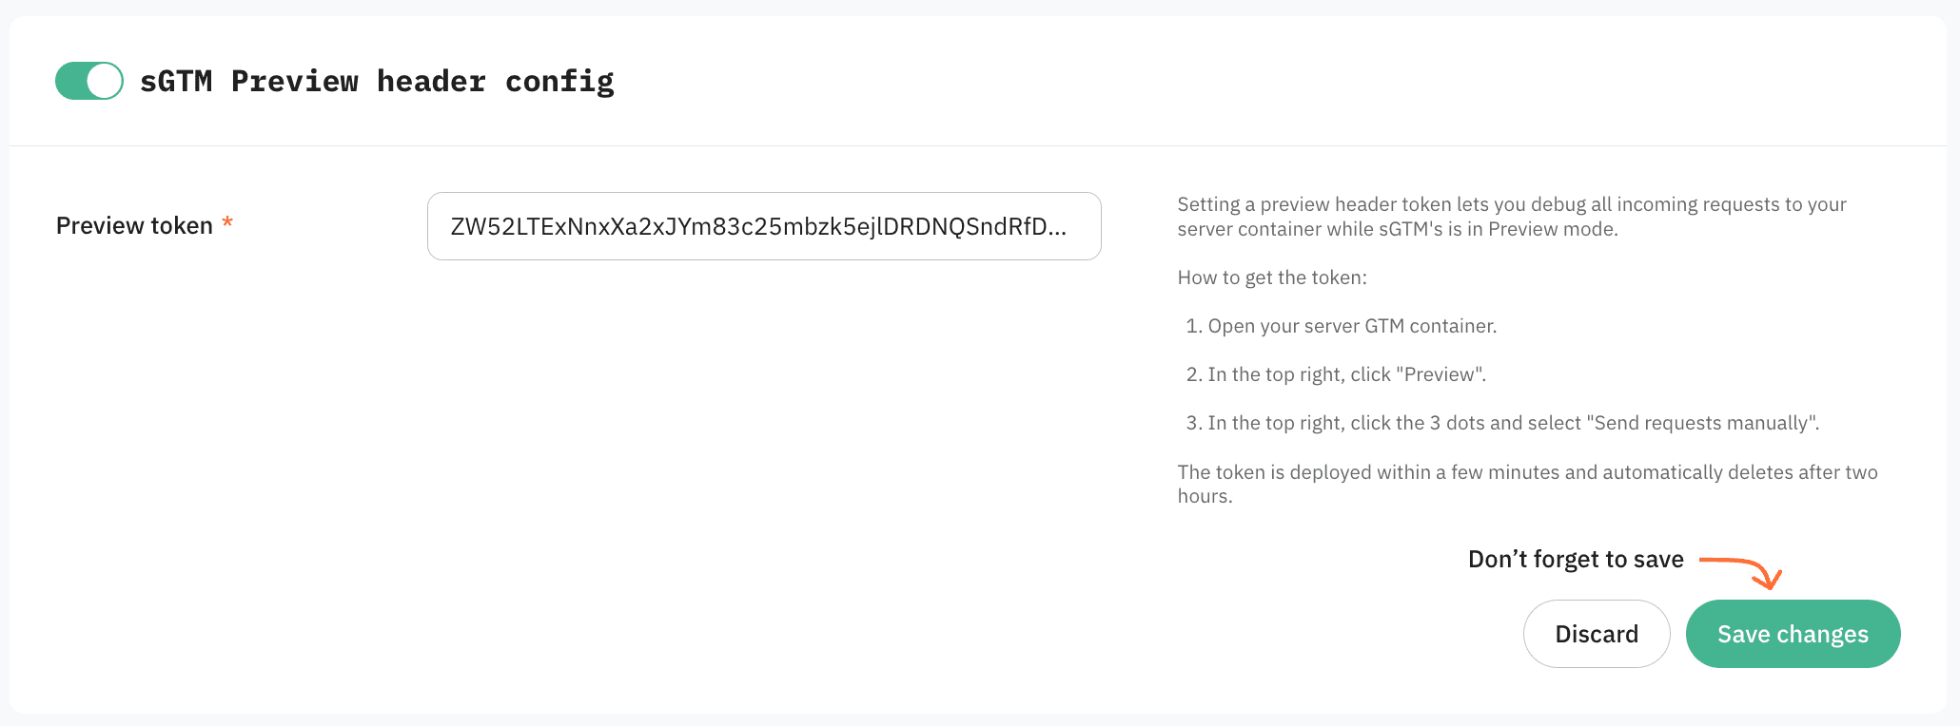Screen dimensions: 1960x726
Task: Click the quoted "Preview" word in step 2
Action: (1440, 374)
